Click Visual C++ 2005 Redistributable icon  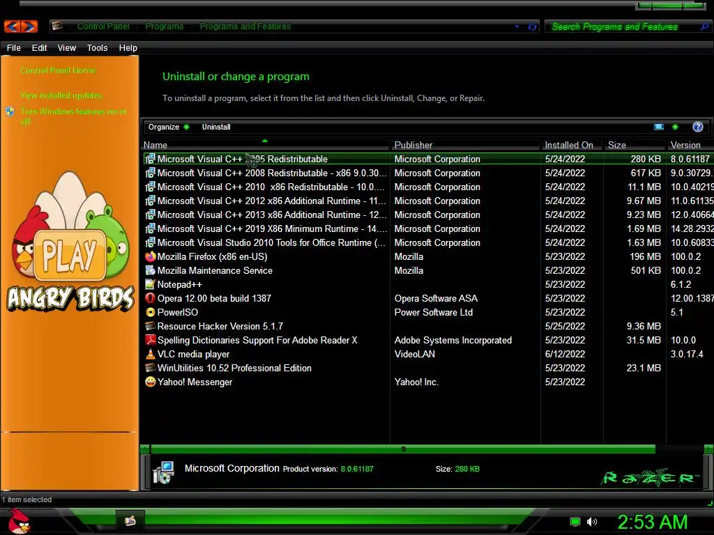pyautogui.click(x=151, y=159)
